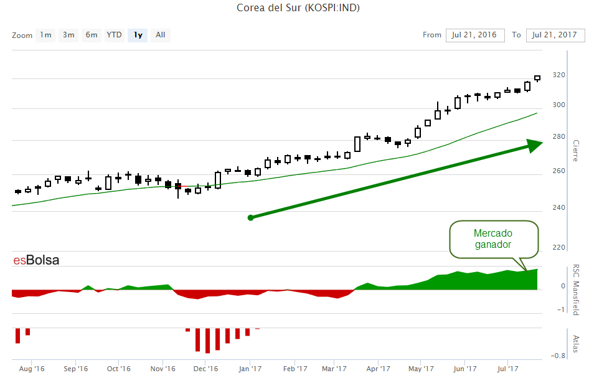Click the Oct '16 axis label
Viewport: 589px width, 383px height.
[119, 369]
